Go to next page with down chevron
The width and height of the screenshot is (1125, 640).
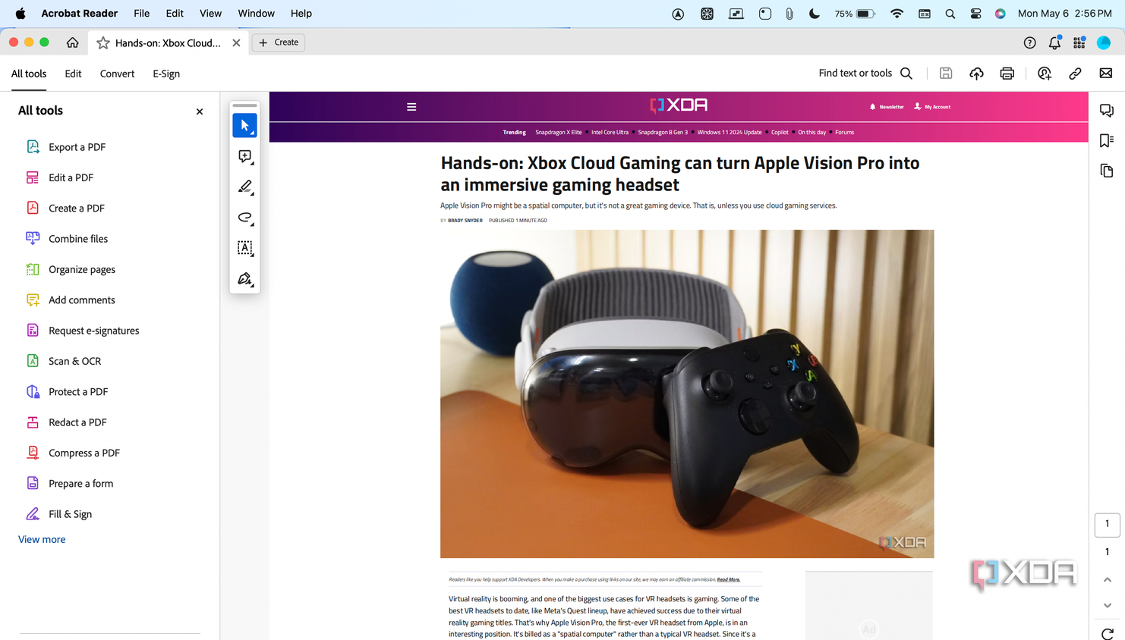[1108, 605]
